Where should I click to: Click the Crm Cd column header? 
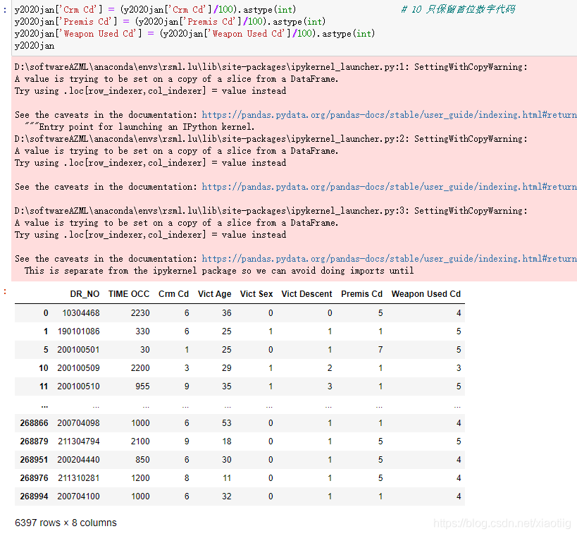click(174, 294)
